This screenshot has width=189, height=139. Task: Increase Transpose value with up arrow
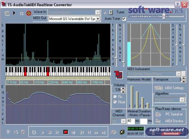coord(184,78)
